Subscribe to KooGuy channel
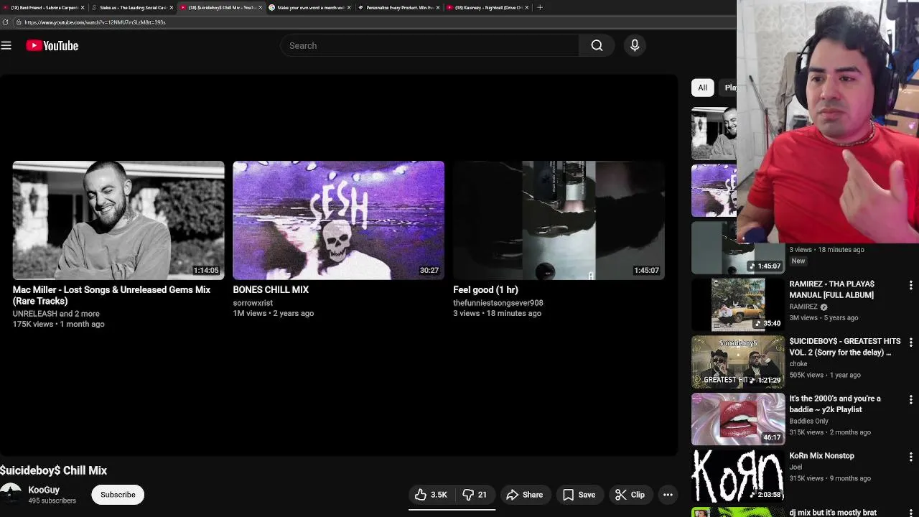Viewport: 919px width, 517px height. tap(118, 495)
